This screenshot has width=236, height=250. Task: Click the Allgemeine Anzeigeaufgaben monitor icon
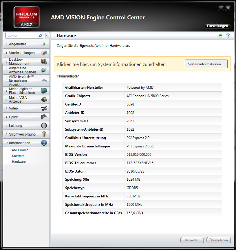click(44, 70)
